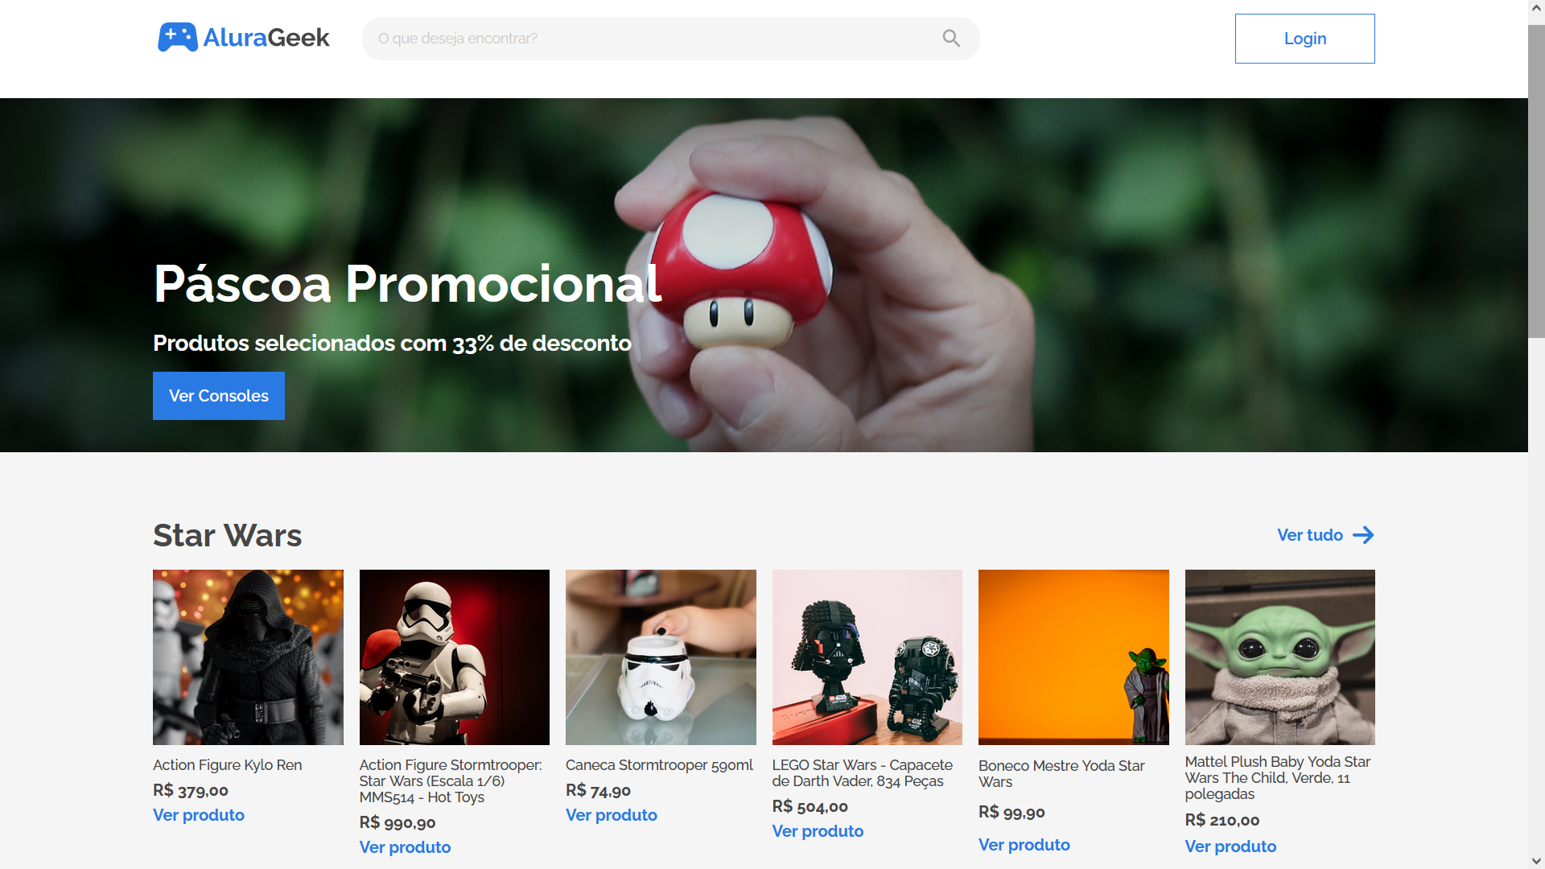Click the AluraGeek gamepad logo icon
The width and height of the screenshot is (1545, 869).
pyautogui.click(x=178, y=38)
